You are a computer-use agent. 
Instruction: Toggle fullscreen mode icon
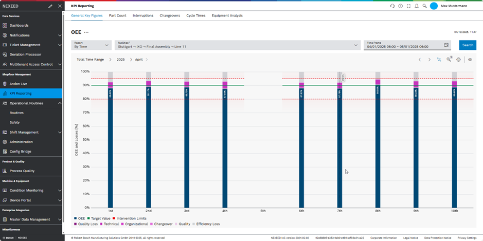coord(408,6)
